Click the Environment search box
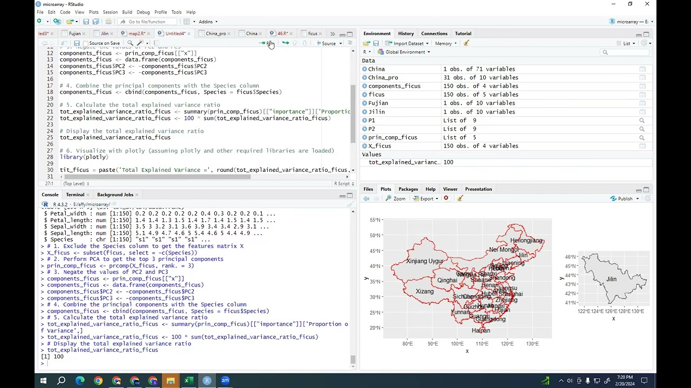The height and width of the screenshot is (388, 691). [625, 52]
